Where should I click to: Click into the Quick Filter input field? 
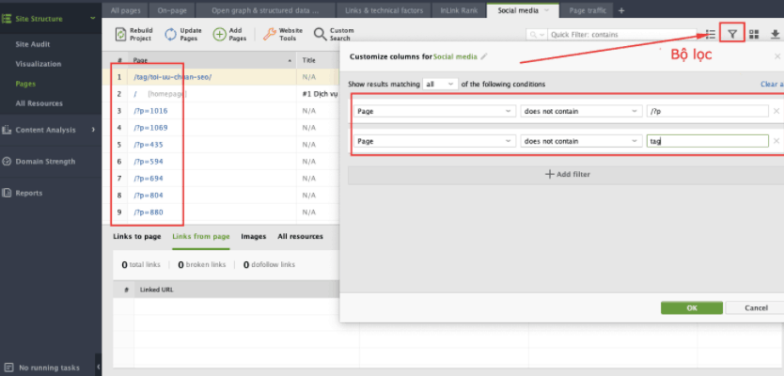(x=622, y=35)
